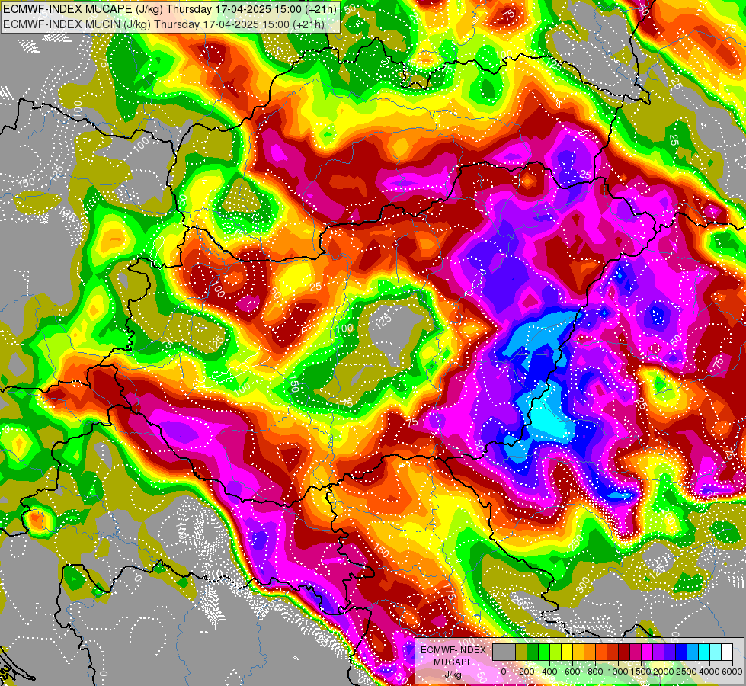Click the legend tick label 4000
Image resolution: width=746 pixels, height=686 pixels.
click(x=710, y=672)
